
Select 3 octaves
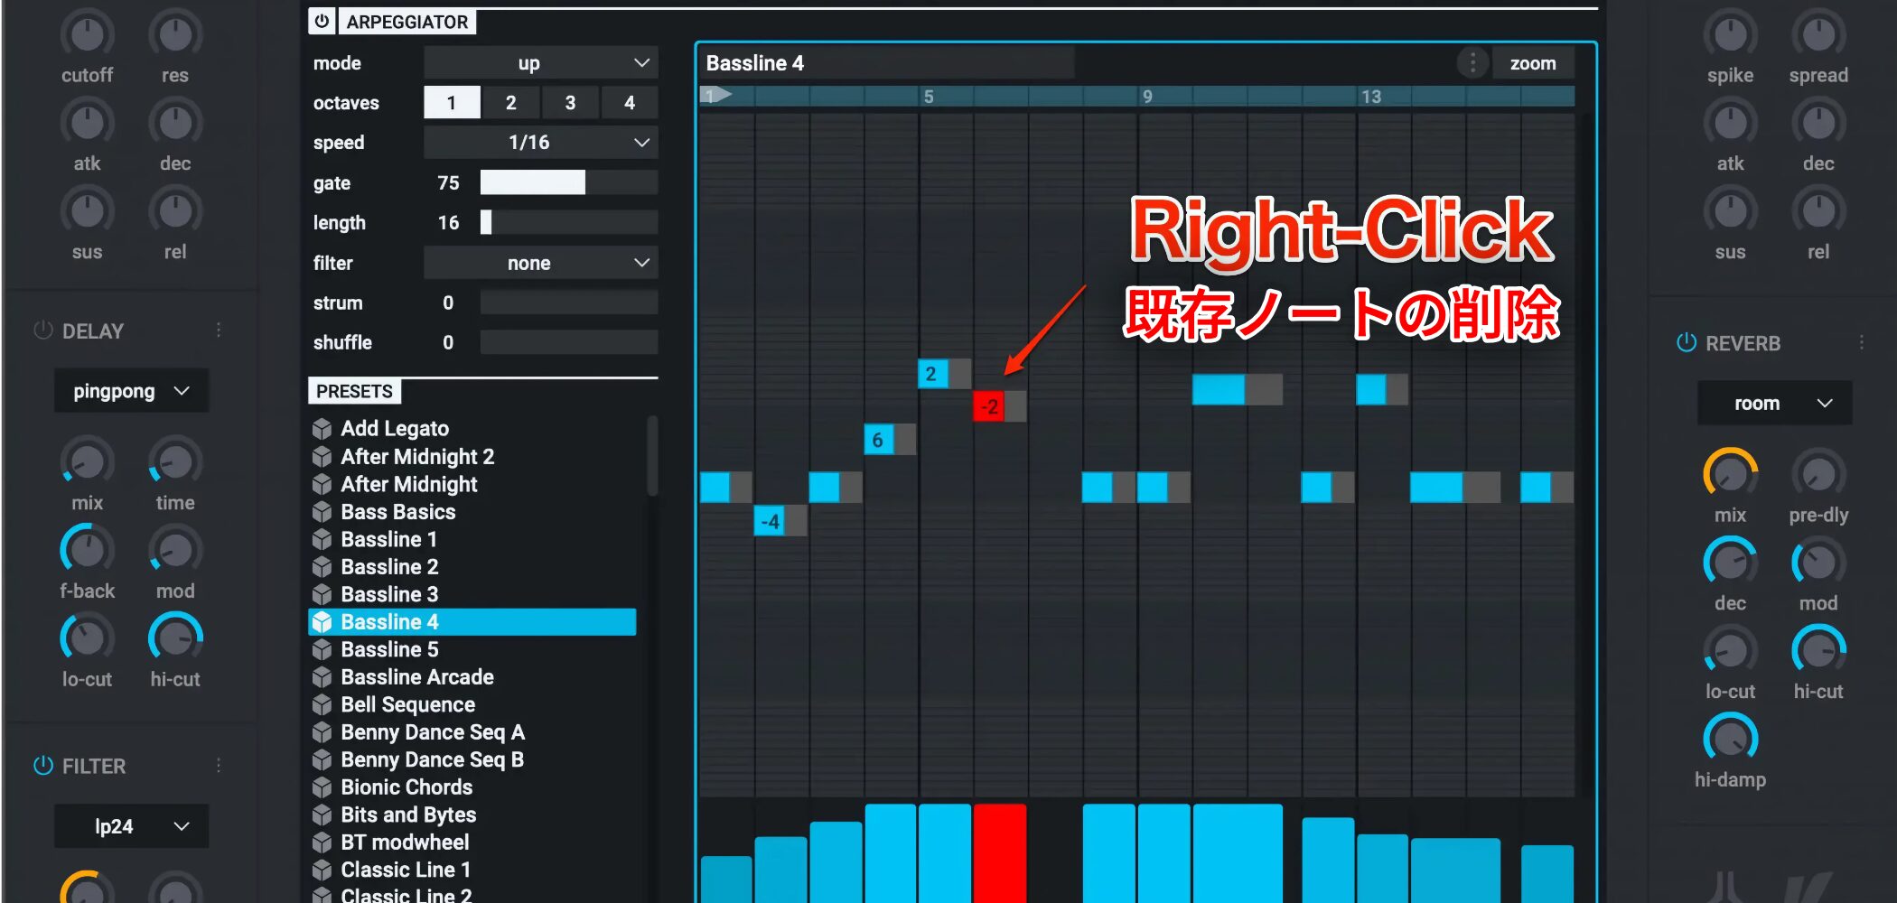coord(570,103)
